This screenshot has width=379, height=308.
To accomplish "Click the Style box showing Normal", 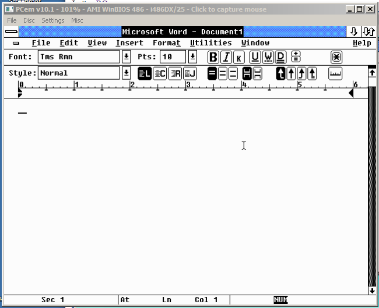I will (x=79, y=73).
